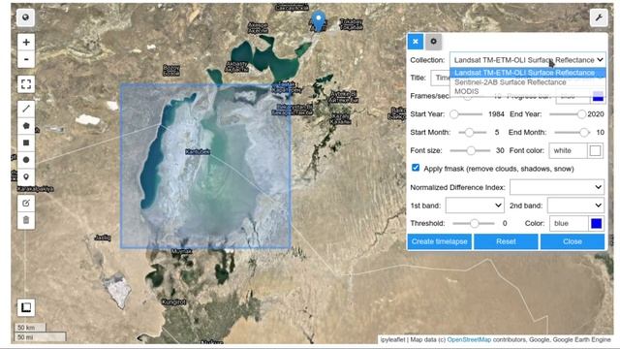Click the Start Year value 1984
This screenshot has height=349, width=620.
[x=496, y=114]
